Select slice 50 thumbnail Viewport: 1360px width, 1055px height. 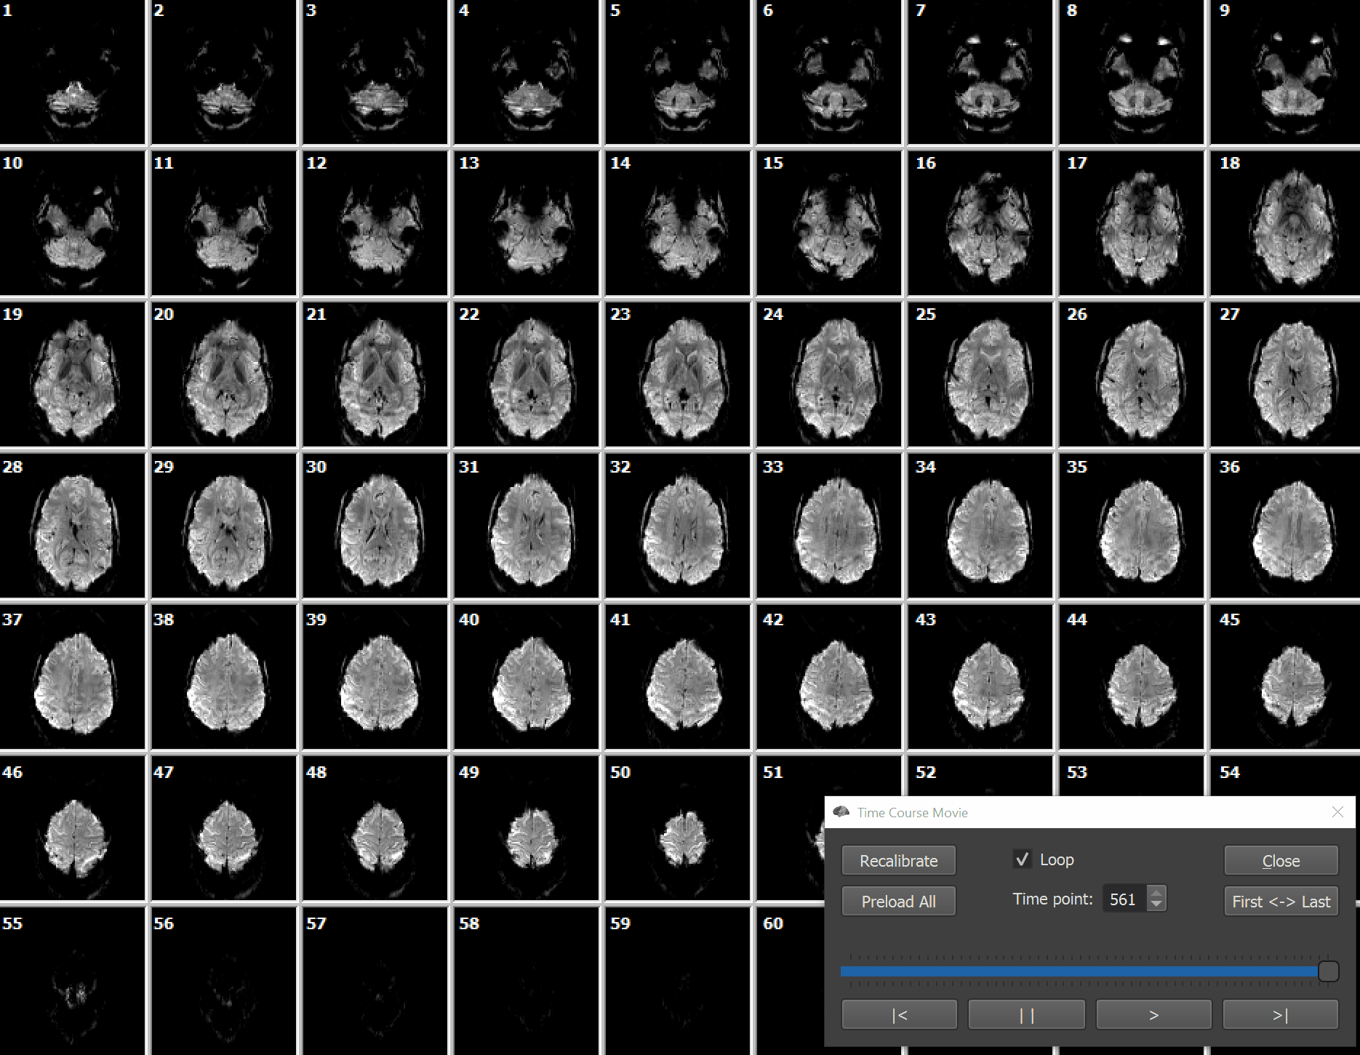click(677, 828)
